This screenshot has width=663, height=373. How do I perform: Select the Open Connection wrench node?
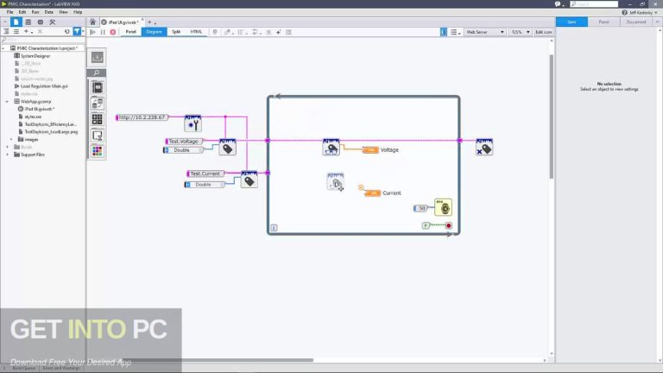tap(193, 123)
